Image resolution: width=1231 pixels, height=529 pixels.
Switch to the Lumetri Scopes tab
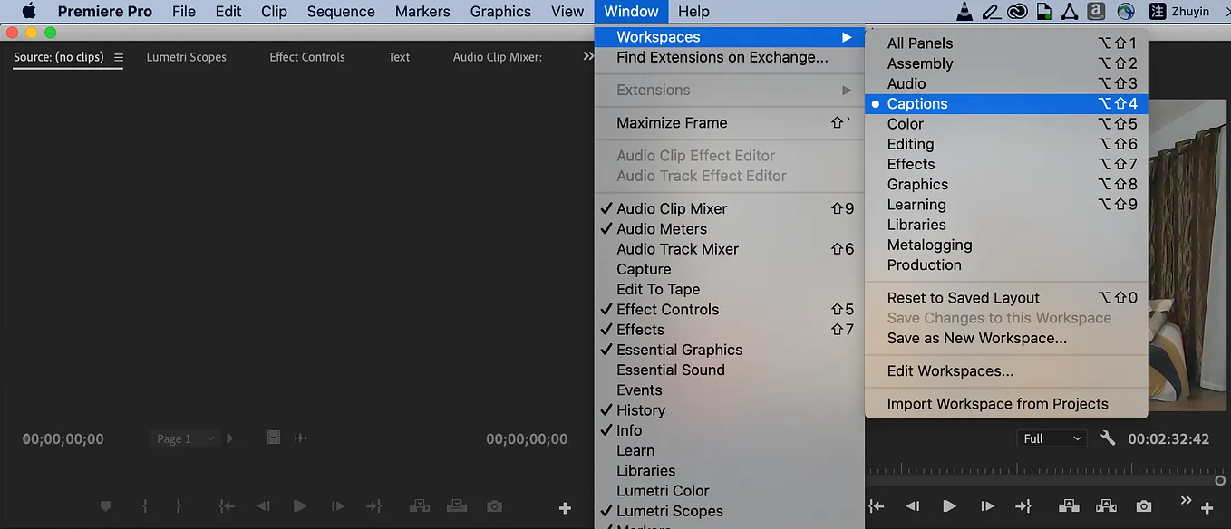(x=187, y=57)
